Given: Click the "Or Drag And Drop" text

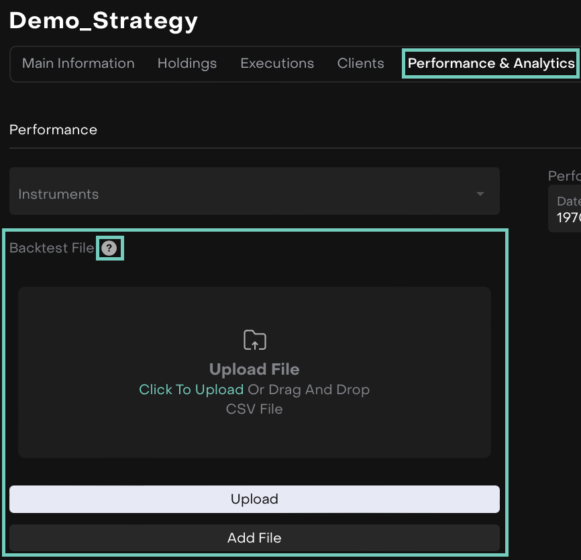Looking at the screenshot, I should pos(309,389).
